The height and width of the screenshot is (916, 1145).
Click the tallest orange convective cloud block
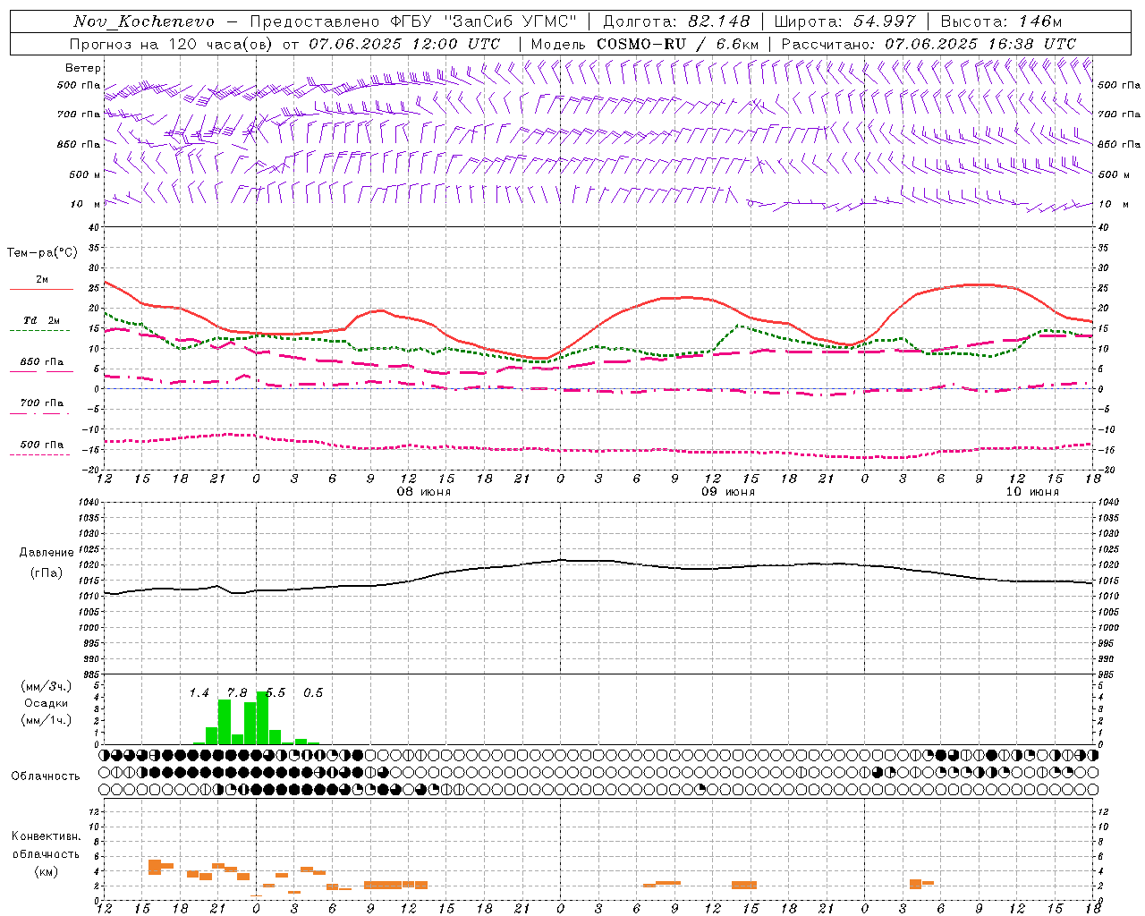pos(155,867)
